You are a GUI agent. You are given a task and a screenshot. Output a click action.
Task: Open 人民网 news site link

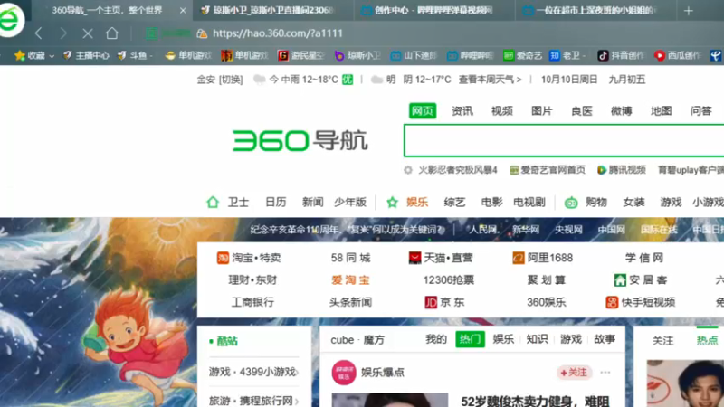coord(482,230)
